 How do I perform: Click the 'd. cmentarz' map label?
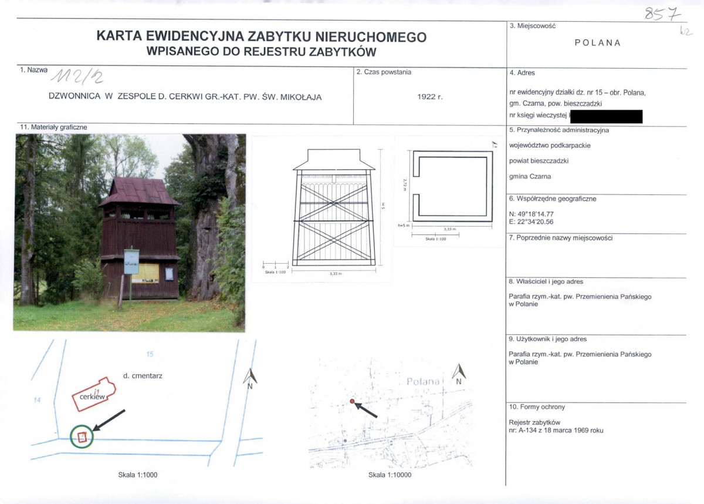coord(143,375)
